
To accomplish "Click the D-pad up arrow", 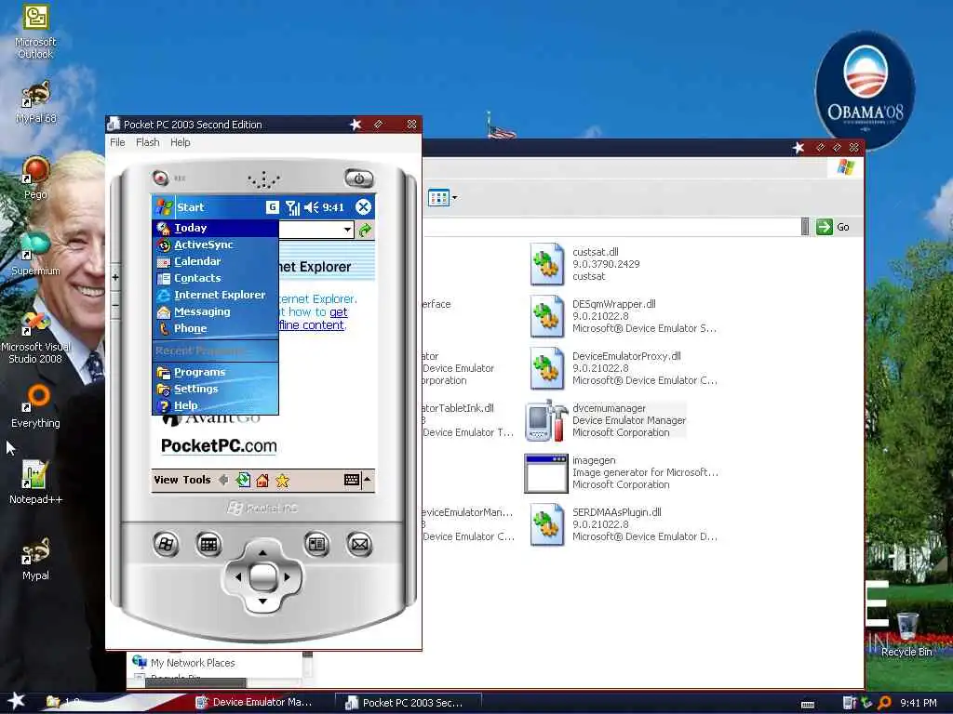I will tap(262, 552).
